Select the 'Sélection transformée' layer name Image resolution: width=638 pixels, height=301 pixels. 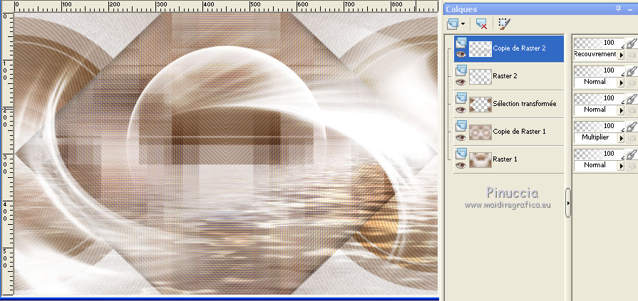point(525,104)
